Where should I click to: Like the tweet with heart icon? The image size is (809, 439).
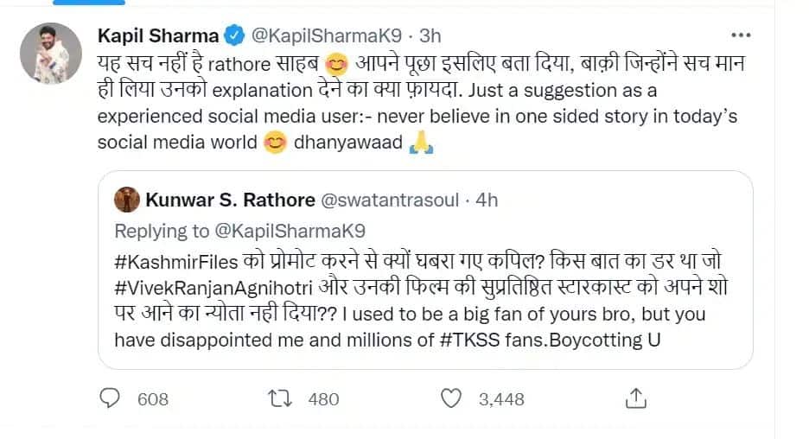[451, 399]
